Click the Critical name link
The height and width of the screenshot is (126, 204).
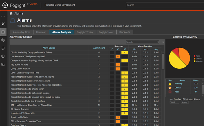[178, 88]
